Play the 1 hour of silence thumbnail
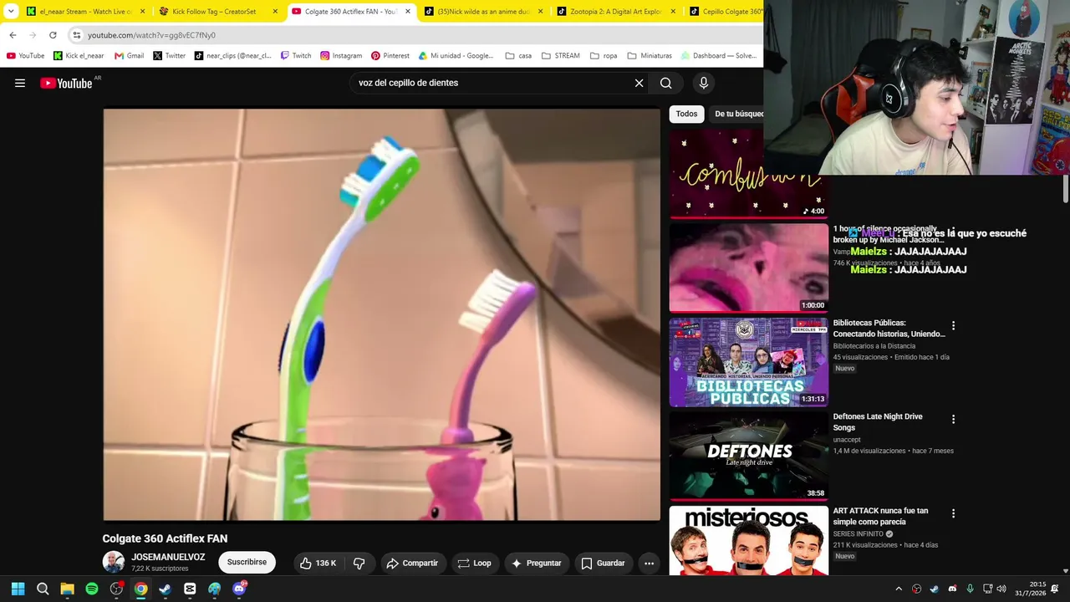 [748, 268]
